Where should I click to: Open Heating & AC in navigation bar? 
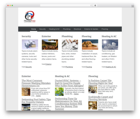54,29
